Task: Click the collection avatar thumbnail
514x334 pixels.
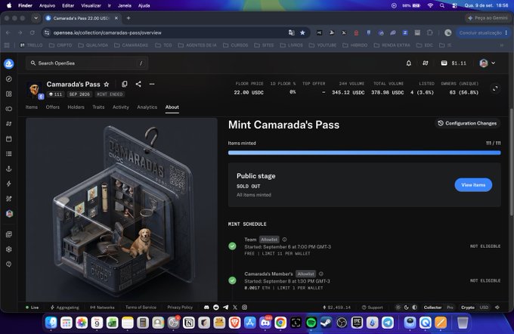Action: click(34, 89)
